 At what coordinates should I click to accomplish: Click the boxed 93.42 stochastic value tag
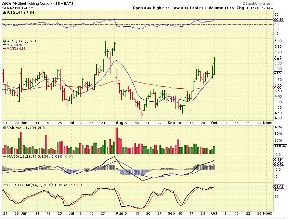279,187
